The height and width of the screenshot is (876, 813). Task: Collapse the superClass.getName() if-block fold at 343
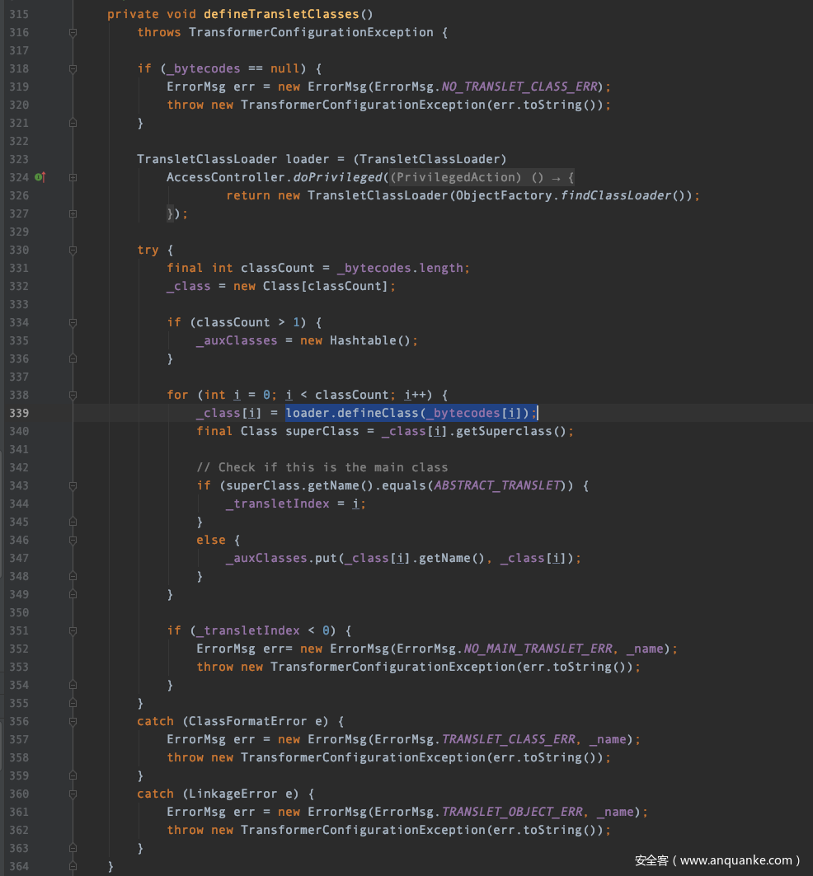(x=72, y=485)
